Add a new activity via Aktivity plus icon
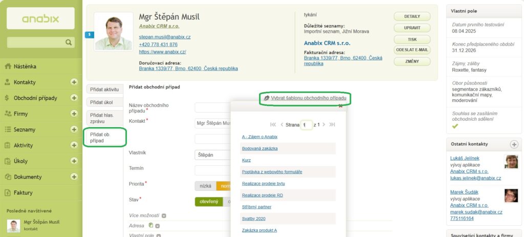The height and width of the screenshot is (237, 524). click(x=74, y=145)
